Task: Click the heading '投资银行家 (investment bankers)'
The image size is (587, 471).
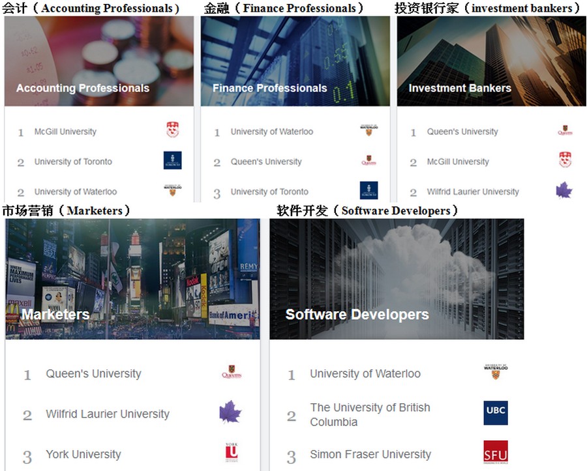Action: pos(487,8)
